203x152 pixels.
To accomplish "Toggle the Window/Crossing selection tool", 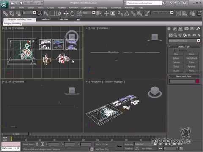I will pos(58,14).
